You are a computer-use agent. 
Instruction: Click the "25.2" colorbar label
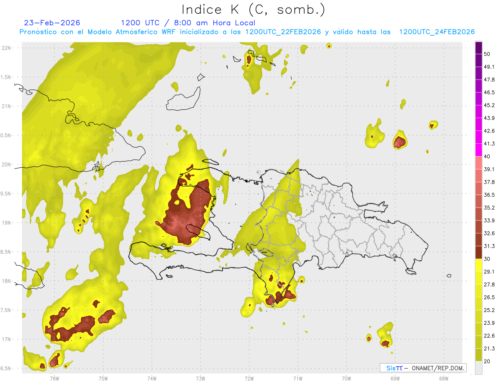tap(489, 310)
